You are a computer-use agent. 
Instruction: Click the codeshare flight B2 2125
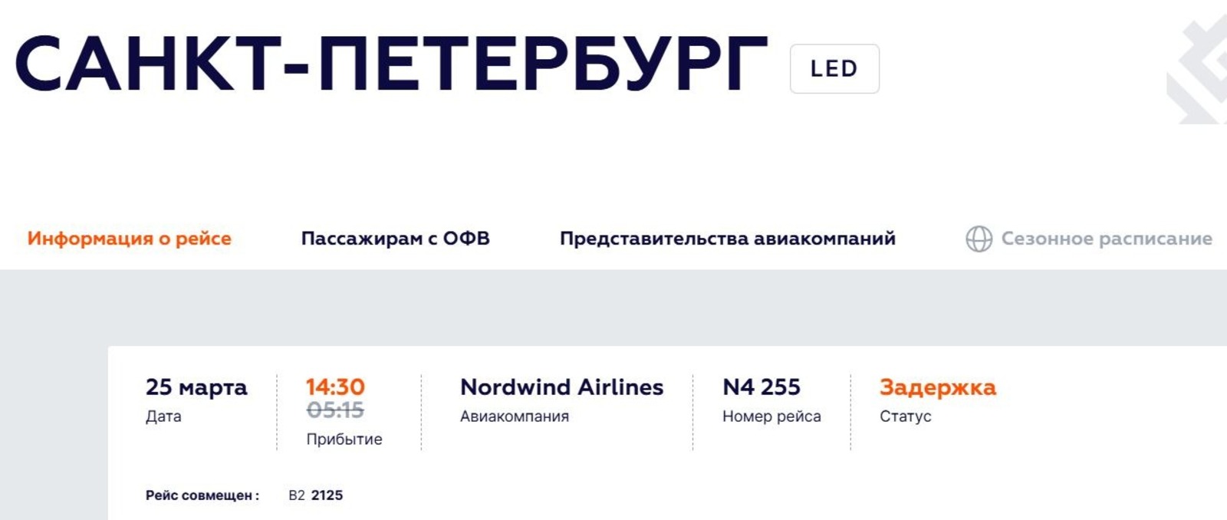315,495
